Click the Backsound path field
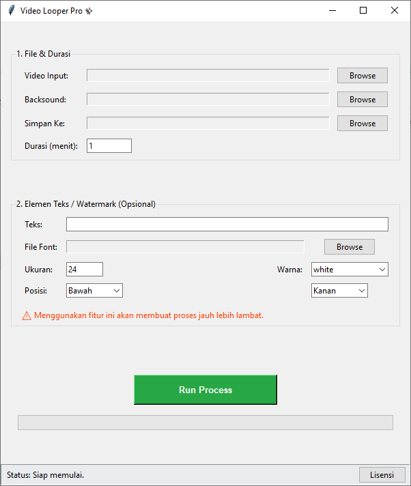Viewport: 411px width, 486px height. tap(208, 100)
